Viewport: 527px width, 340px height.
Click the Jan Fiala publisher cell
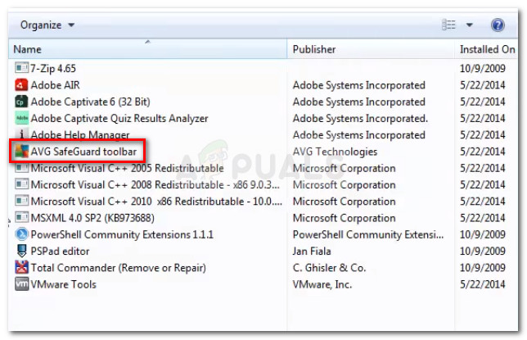pos(312,252)
